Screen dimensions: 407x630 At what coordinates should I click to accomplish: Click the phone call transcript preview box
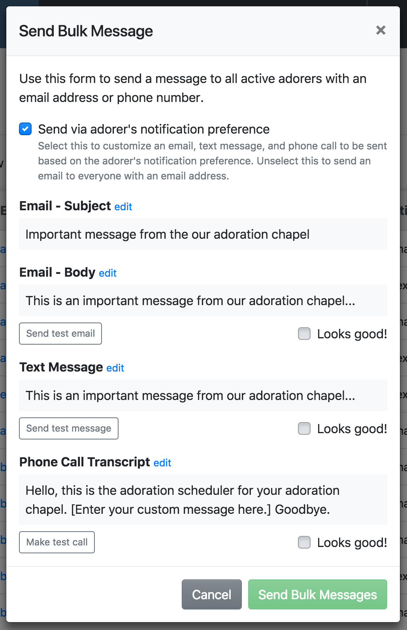[203, 500]
